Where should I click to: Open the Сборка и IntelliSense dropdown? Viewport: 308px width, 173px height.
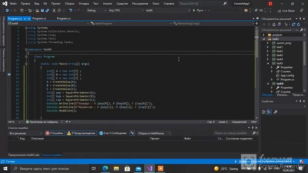point(154,133)
